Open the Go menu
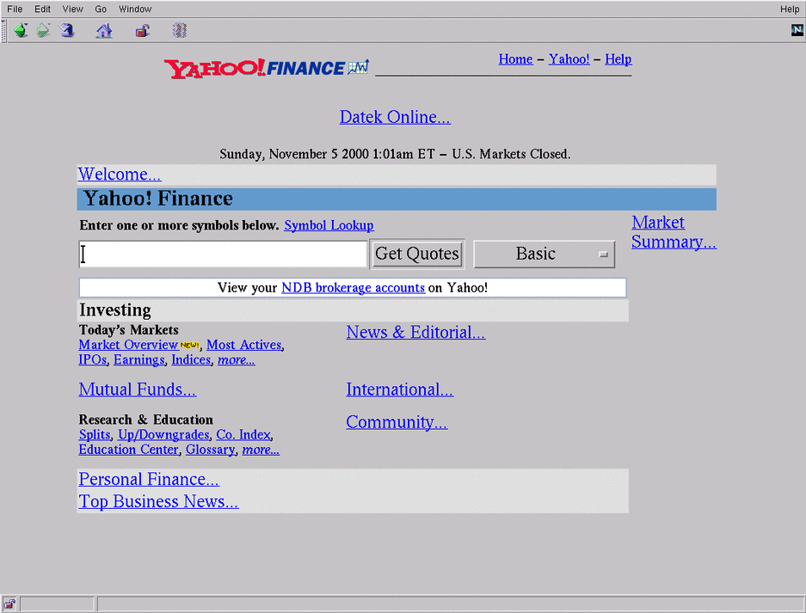 click(101, 9)
